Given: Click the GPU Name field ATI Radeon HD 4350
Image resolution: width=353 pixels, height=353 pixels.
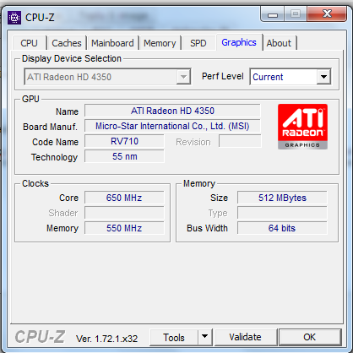Looking at the screenshot, I should pos(172,111).
